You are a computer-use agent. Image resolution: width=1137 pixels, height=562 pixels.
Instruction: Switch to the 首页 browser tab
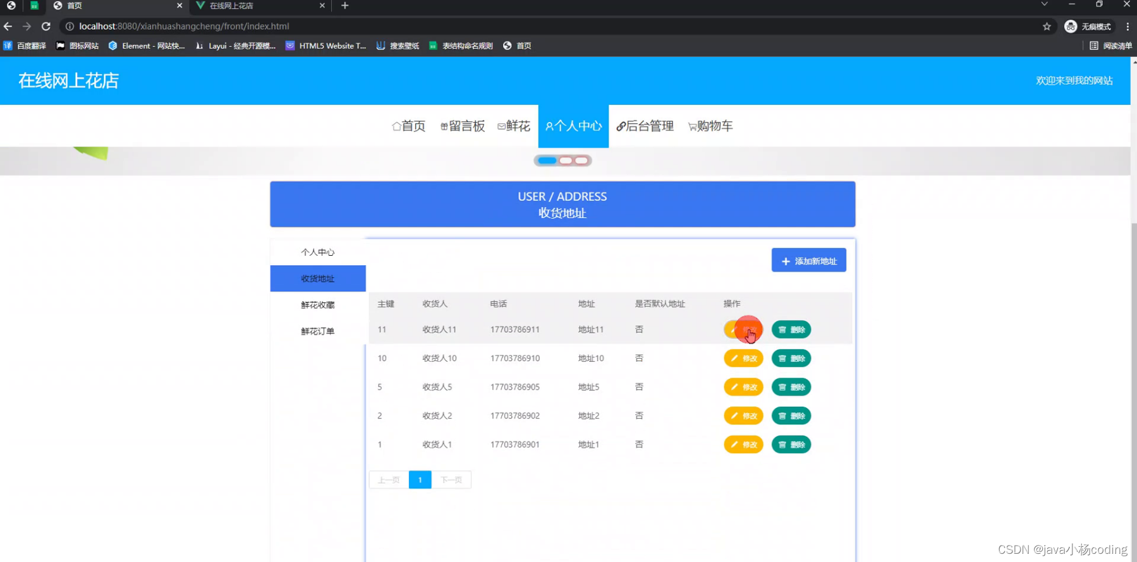point(118,6)
